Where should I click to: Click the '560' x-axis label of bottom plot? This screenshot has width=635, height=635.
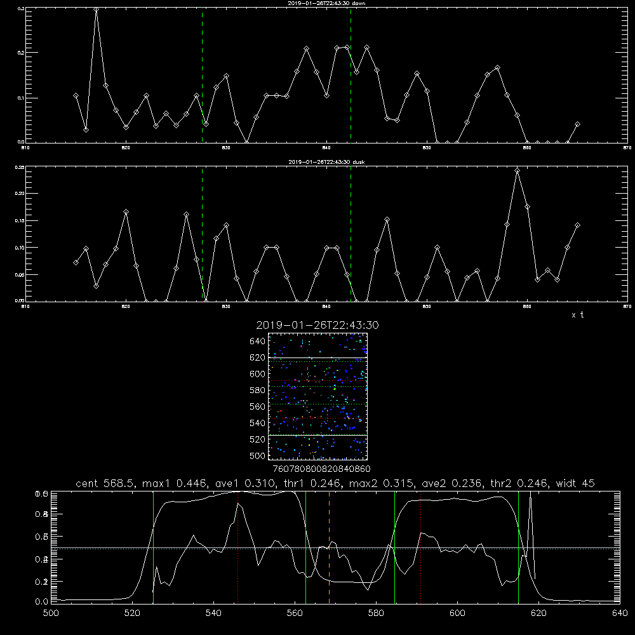click(x=295, y=613)
